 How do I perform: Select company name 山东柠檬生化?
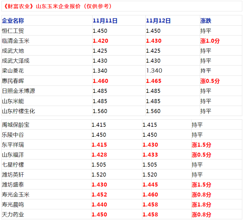point(19,111)
